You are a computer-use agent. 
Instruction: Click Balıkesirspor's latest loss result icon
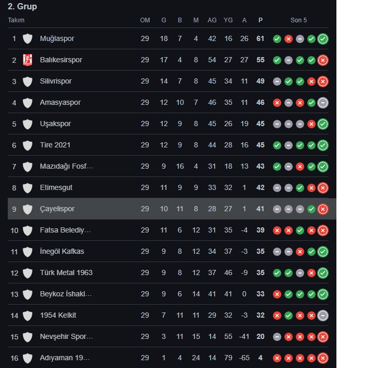pos(323,60)
